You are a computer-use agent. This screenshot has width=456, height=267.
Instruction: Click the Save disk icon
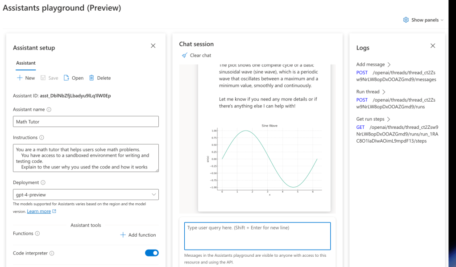(43, 78)
